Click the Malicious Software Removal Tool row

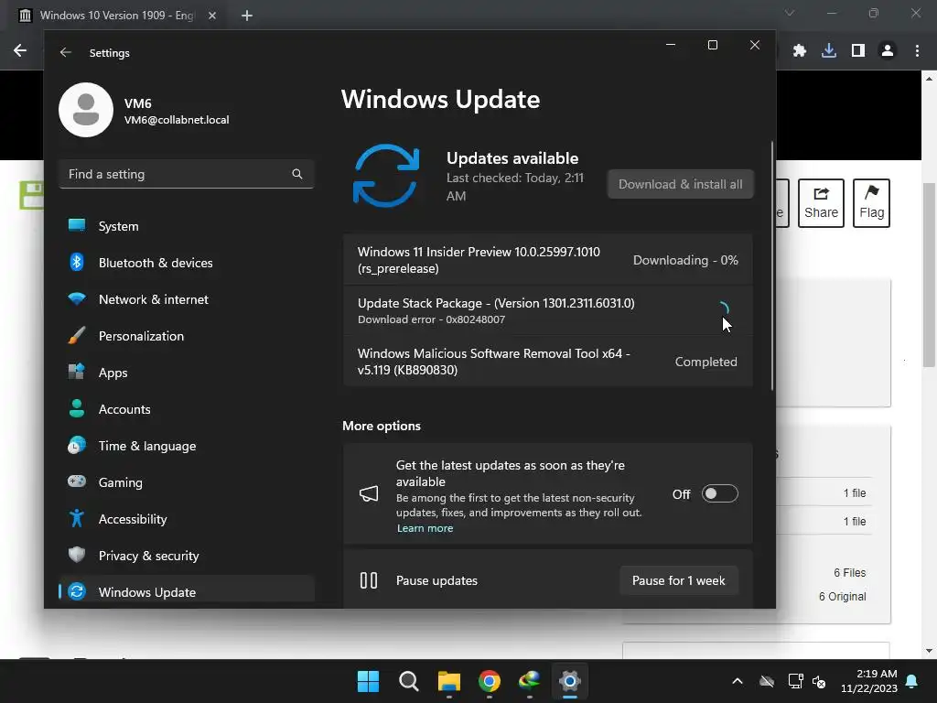point(548,361)
